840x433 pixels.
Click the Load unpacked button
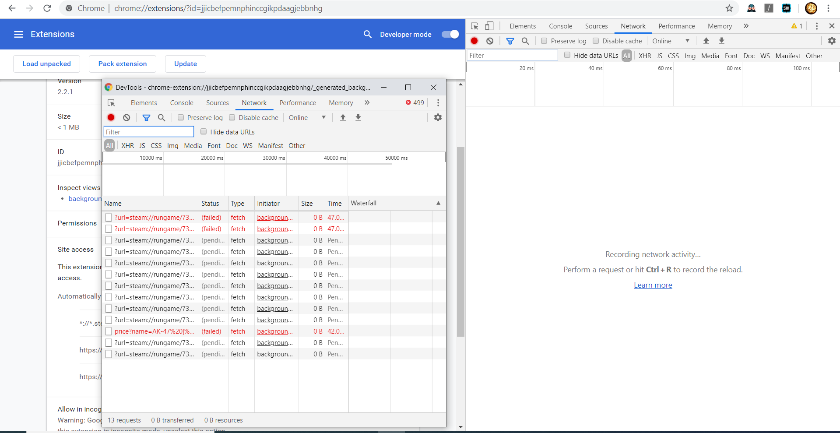tap(46, 63)
